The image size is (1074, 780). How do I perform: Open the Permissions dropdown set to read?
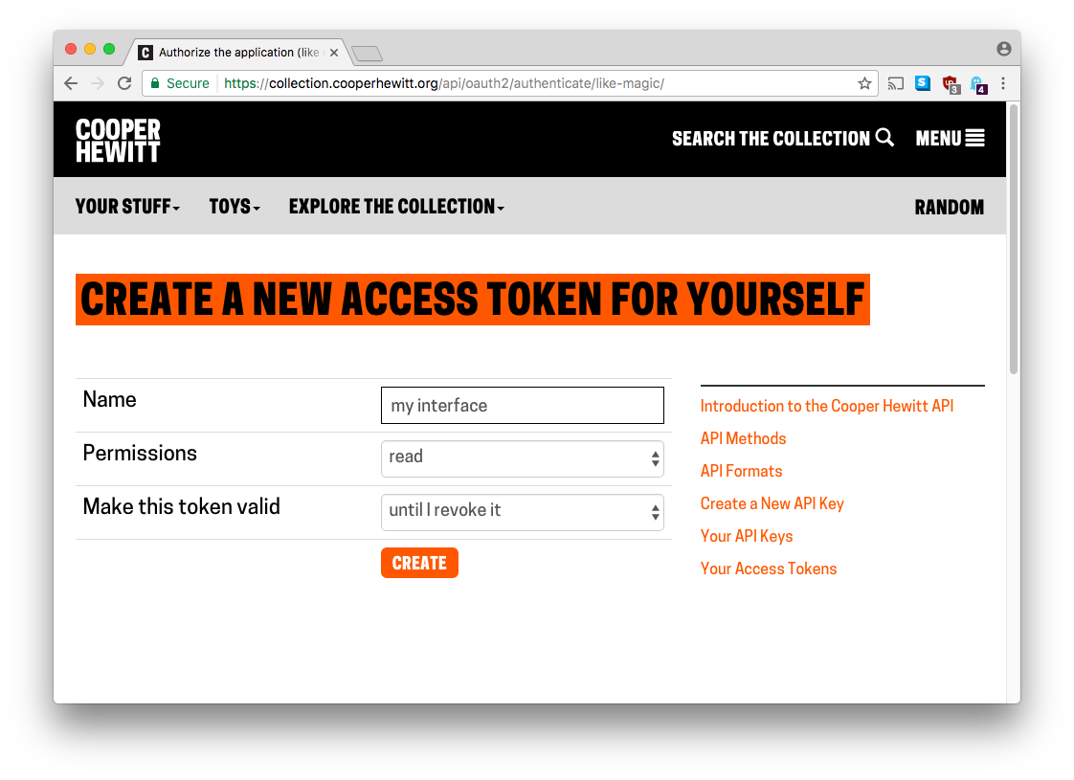(523, 458)
